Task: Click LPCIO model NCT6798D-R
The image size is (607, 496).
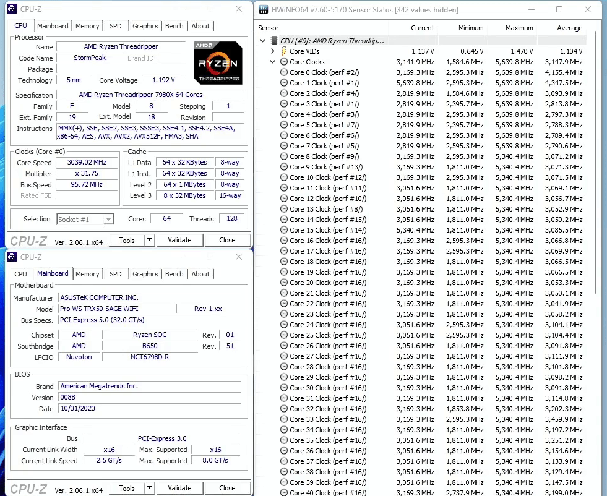Action: click(x=150, y=357)
